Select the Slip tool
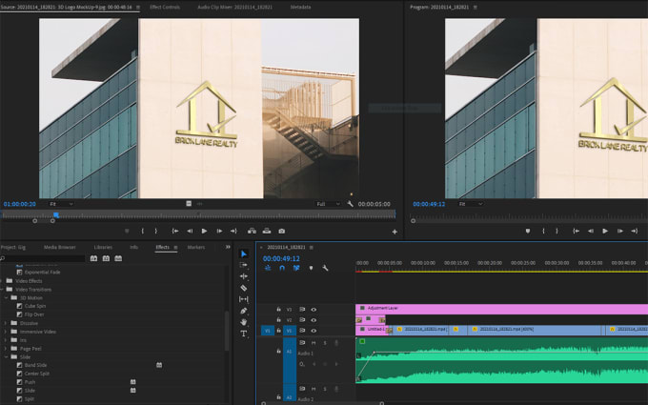The width and height of the screenshot is (648, 405). coord(244,299)
